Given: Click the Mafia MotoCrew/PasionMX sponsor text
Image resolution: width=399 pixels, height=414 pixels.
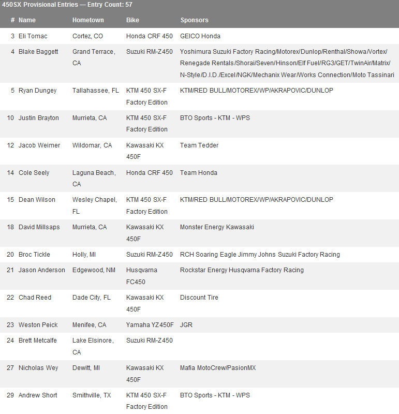Looking at the screenshot, I should point(218,368).
